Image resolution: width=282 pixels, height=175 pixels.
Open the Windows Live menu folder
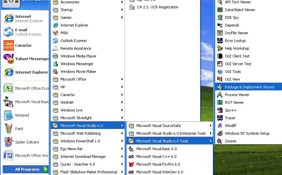point(88,110)
